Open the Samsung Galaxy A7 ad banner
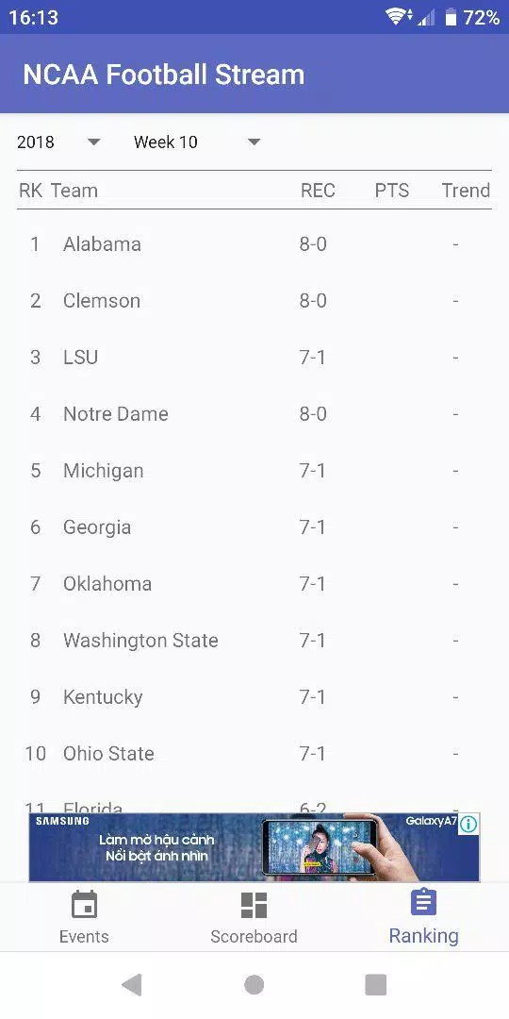This screenshot has height=1019, width=509. pyautogui.click(x=254, y=846)
